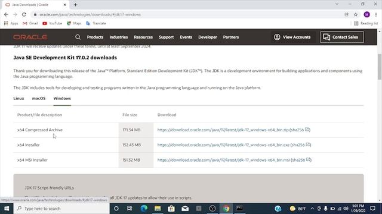Open sha256 link for exe installer

click(x=301, y=145)
